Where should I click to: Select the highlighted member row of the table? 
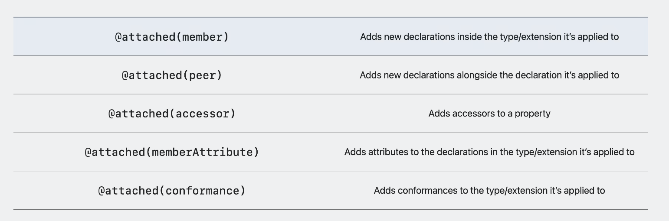(x=331, y=36)
